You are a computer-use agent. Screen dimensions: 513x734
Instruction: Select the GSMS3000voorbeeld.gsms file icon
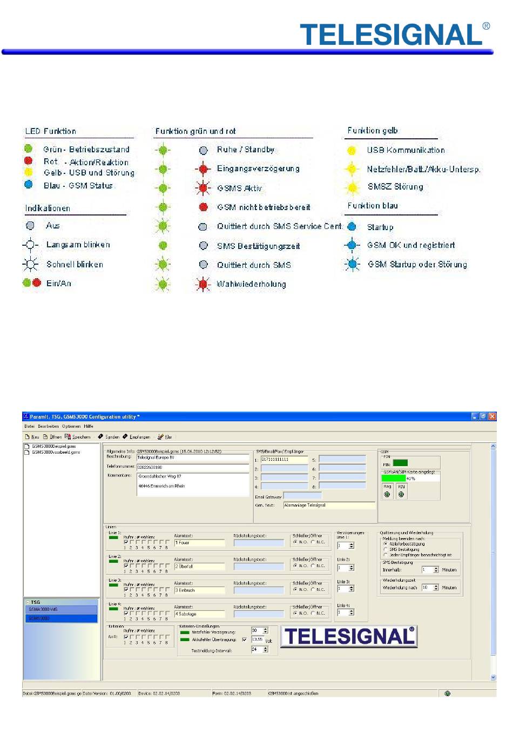click(27, 452)
